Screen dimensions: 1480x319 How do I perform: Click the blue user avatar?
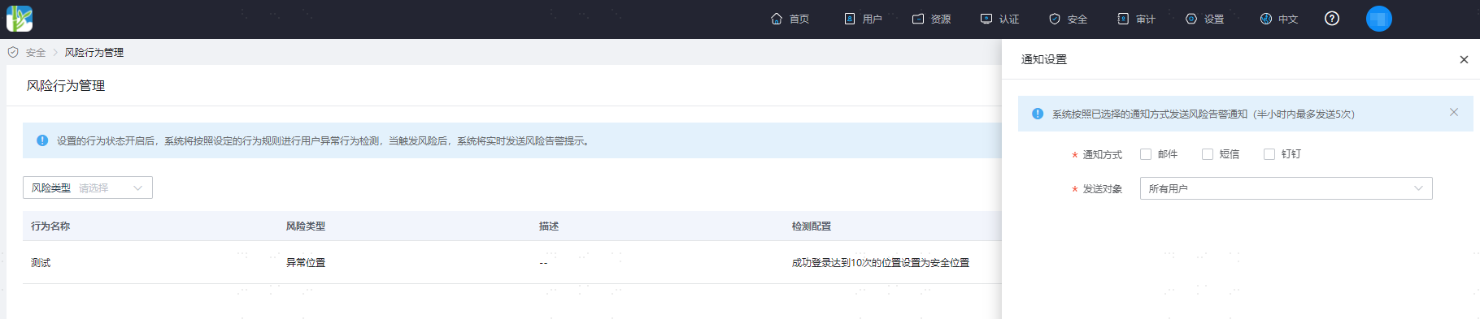pyautogui.click(x=1379, y=19)
